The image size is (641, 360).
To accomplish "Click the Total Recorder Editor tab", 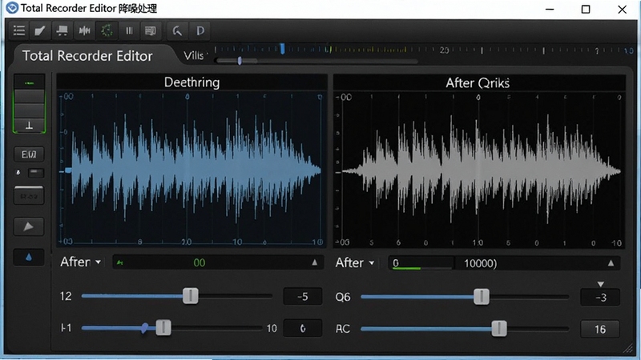I will coord(87,56).
